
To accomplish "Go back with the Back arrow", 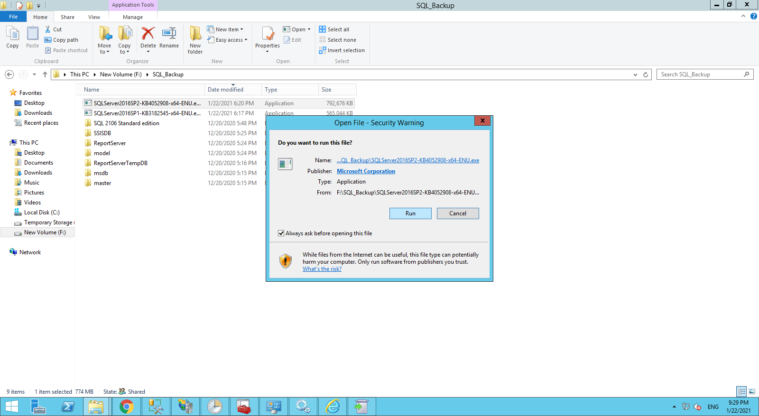I will (x=9, y=74).
